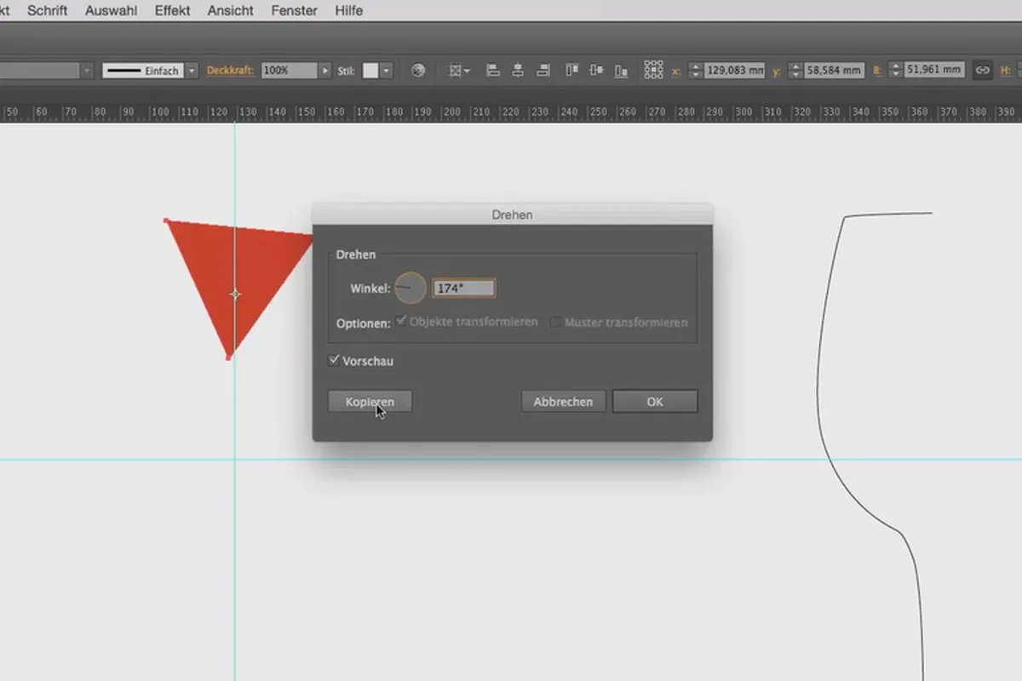
Task: Open the Fenster menu
Action: pyautogui.click(x=295, y=10)
